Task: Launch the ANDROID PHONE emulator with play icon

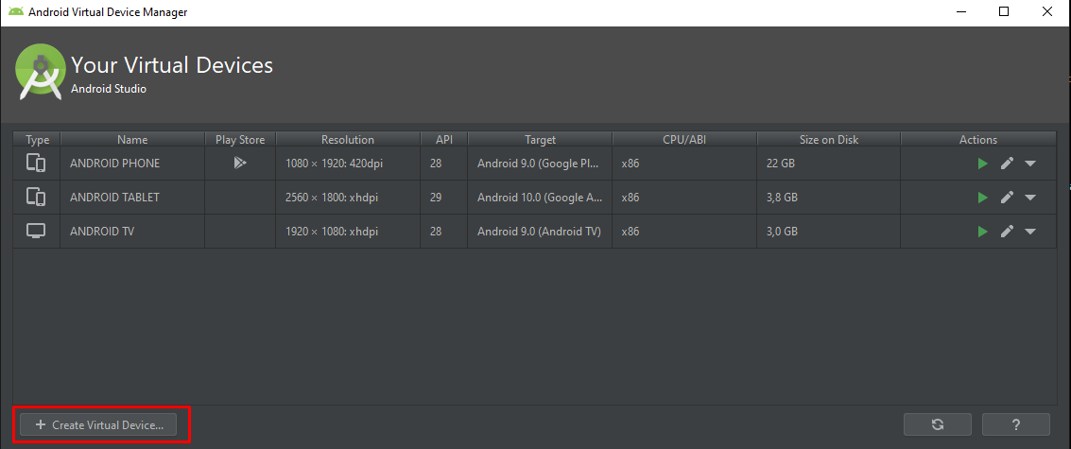Action: click(983, 164)
